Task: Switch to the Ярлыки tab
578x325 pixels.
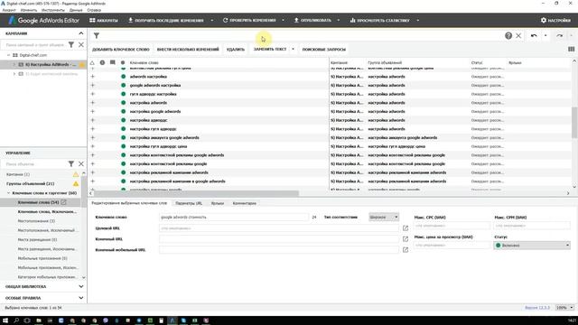Action: pyautogui.click(x=218, y=203)
